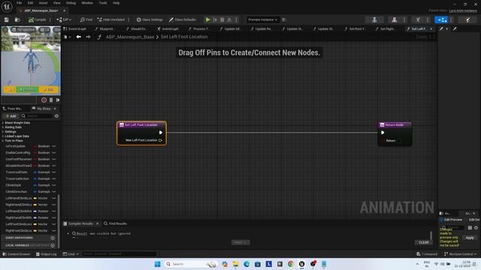Add a new Event Dispatcher with plus icon
This screenshot has width=481, height=270.
click(53, 238)
